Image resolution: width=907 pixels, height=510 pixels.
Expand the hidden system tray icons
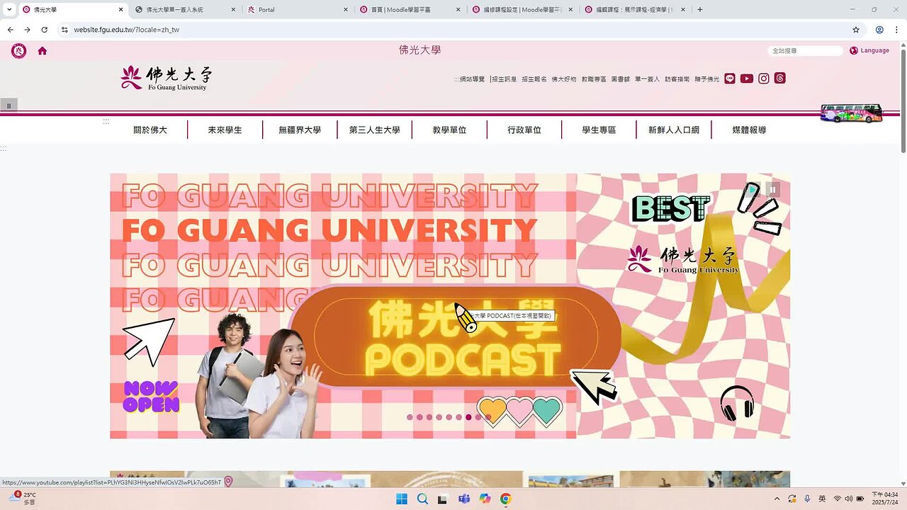click(777, 499)
